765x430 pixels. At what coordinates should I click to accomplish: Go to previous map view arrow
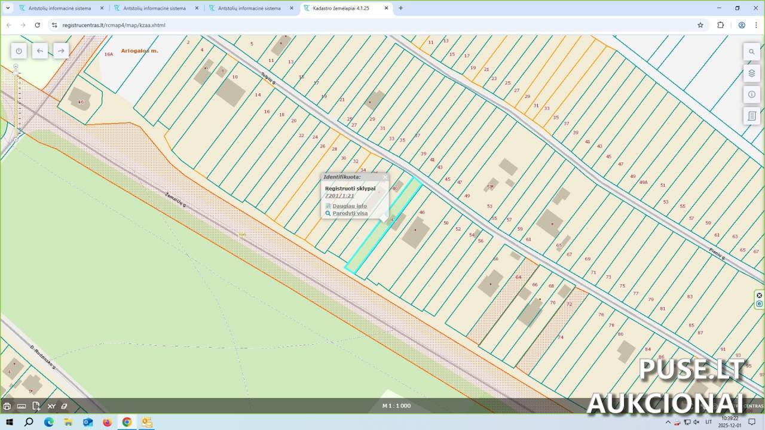40,51
